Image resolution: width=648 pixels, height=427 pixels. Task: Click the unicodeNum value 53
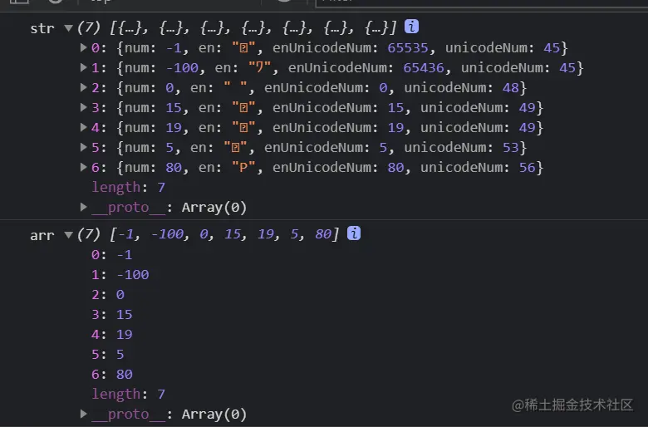511,148
